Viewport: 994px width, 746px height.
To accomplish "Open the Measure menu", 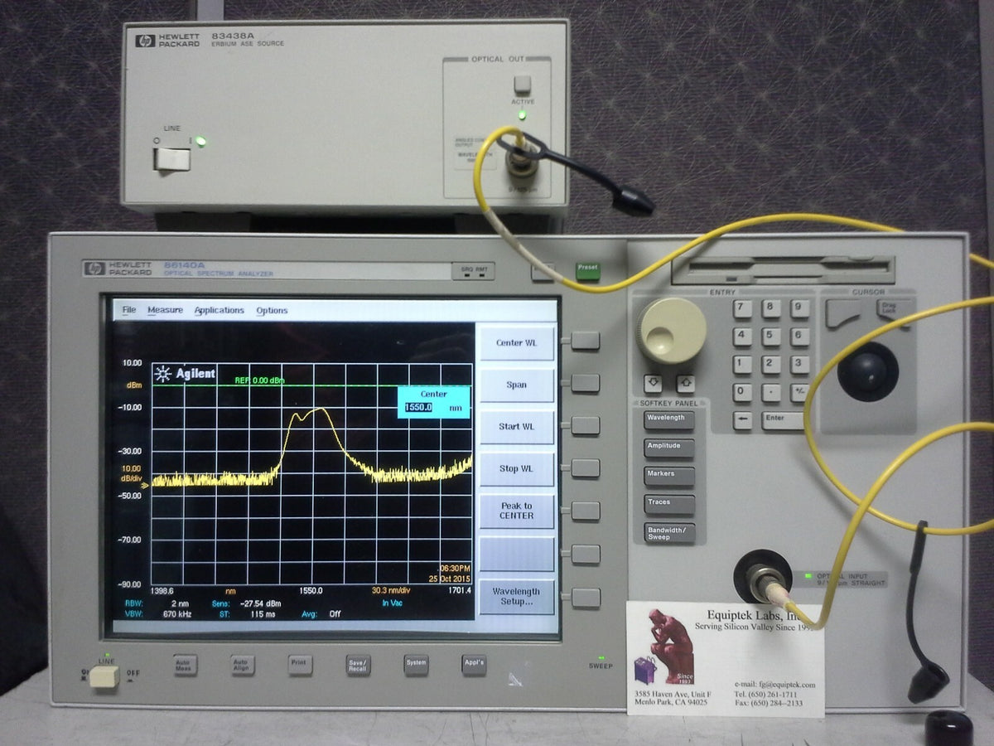I will [165, 310].
